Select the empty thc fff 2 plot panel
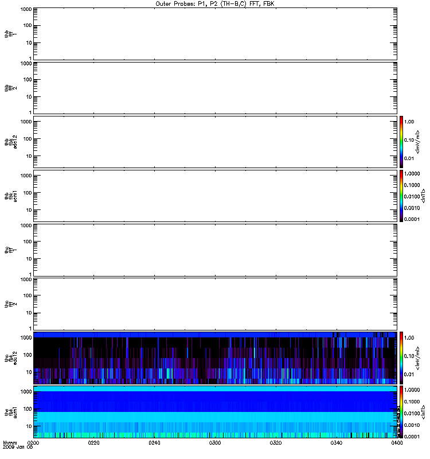430x459 pixels. 216,304
